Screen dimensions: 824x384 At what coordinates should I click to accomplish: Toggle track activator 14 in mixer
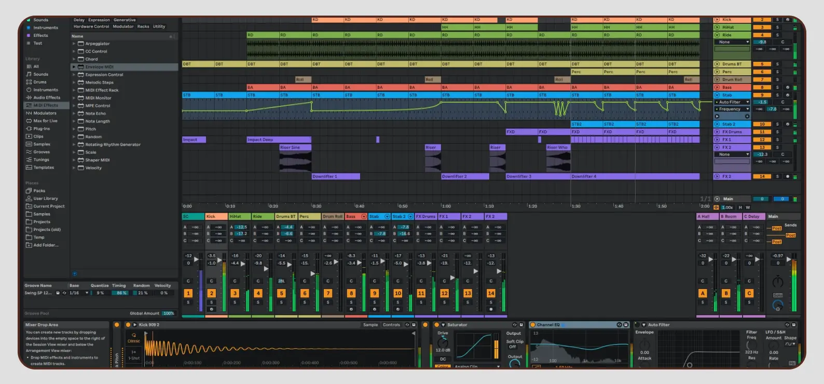pos(491,293)
